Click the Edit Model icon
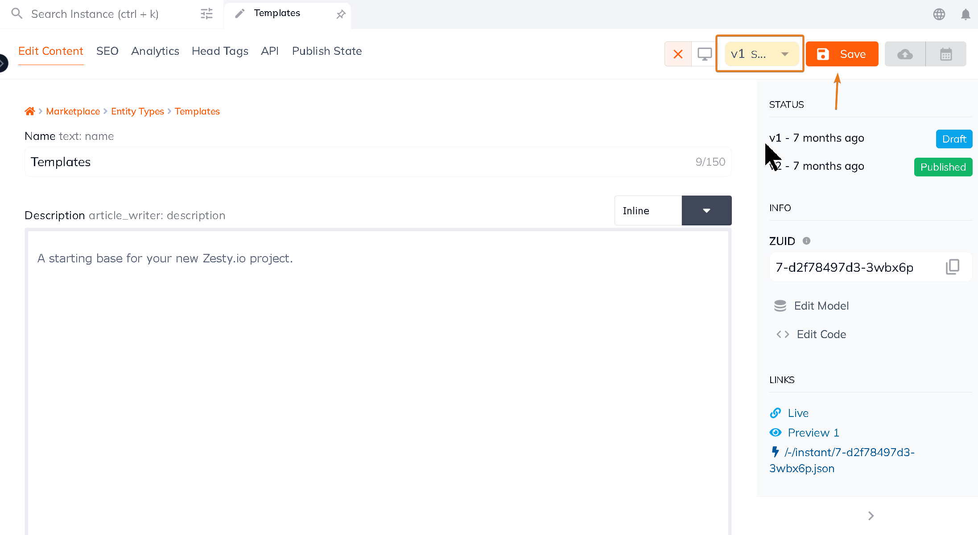Screen dimensions: 978x535 (x=780, y=306)
